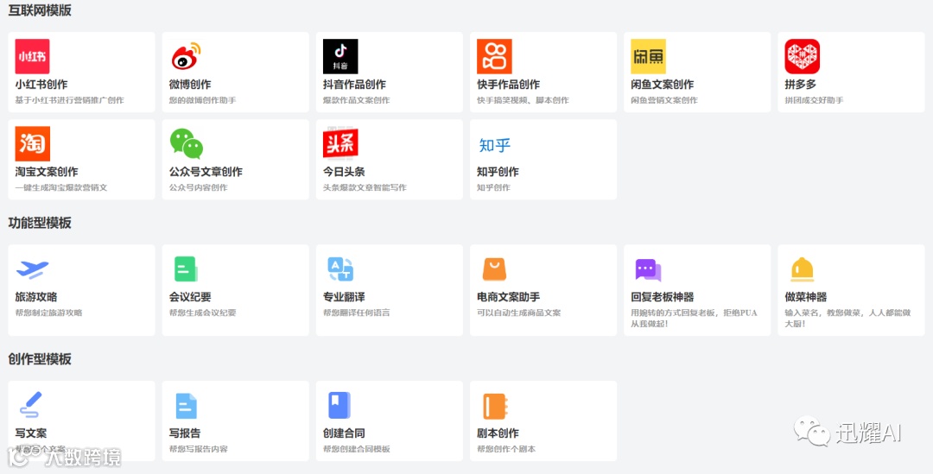
Task: Click the yellow cloche cooking icon
Action: [802, 269]
